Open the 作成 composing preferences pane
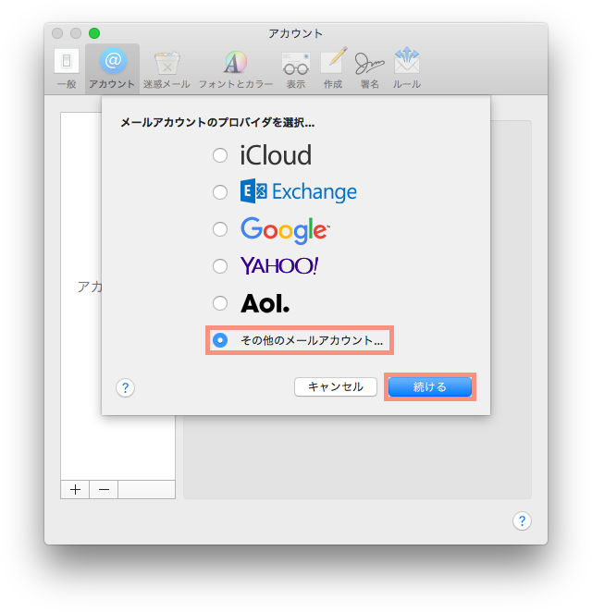Viewport: 592px width, 612px height. [333, 68]
